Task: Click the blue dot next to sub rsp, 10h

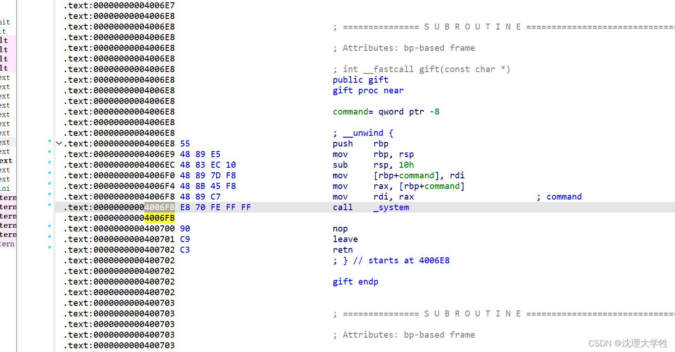Action: tap(50, 164)
